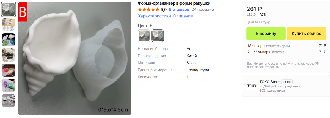Click the main shell product image
The height and width of the screenshot is (118, 330).
pyautogui.click(x=75, y=58)
